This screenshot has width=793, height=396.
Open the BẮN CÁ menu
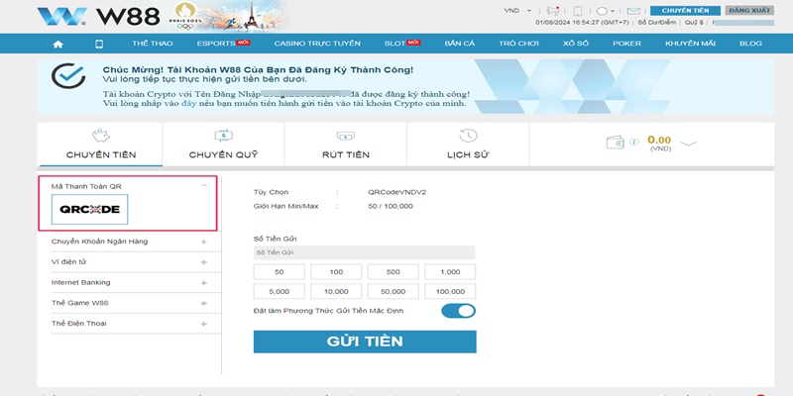(460, 44)
